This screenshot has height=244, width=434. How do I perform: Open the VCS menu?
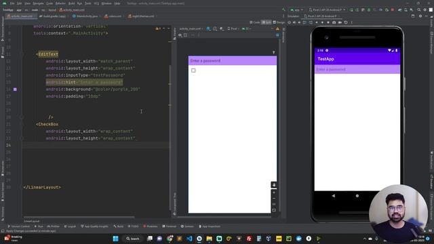tap(96, 3)
